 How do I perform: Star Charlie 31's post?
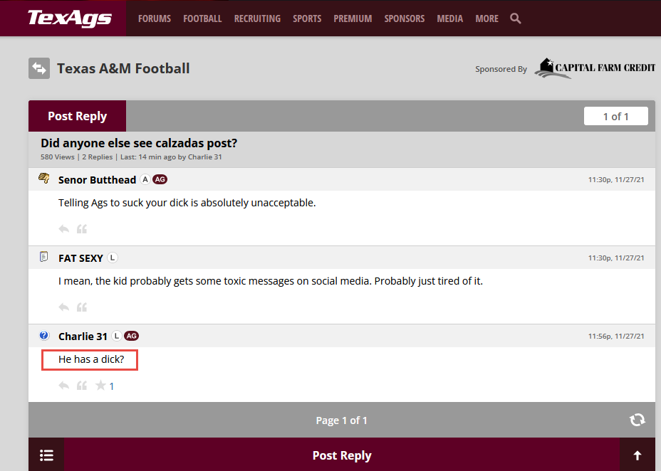click(101, 386)
